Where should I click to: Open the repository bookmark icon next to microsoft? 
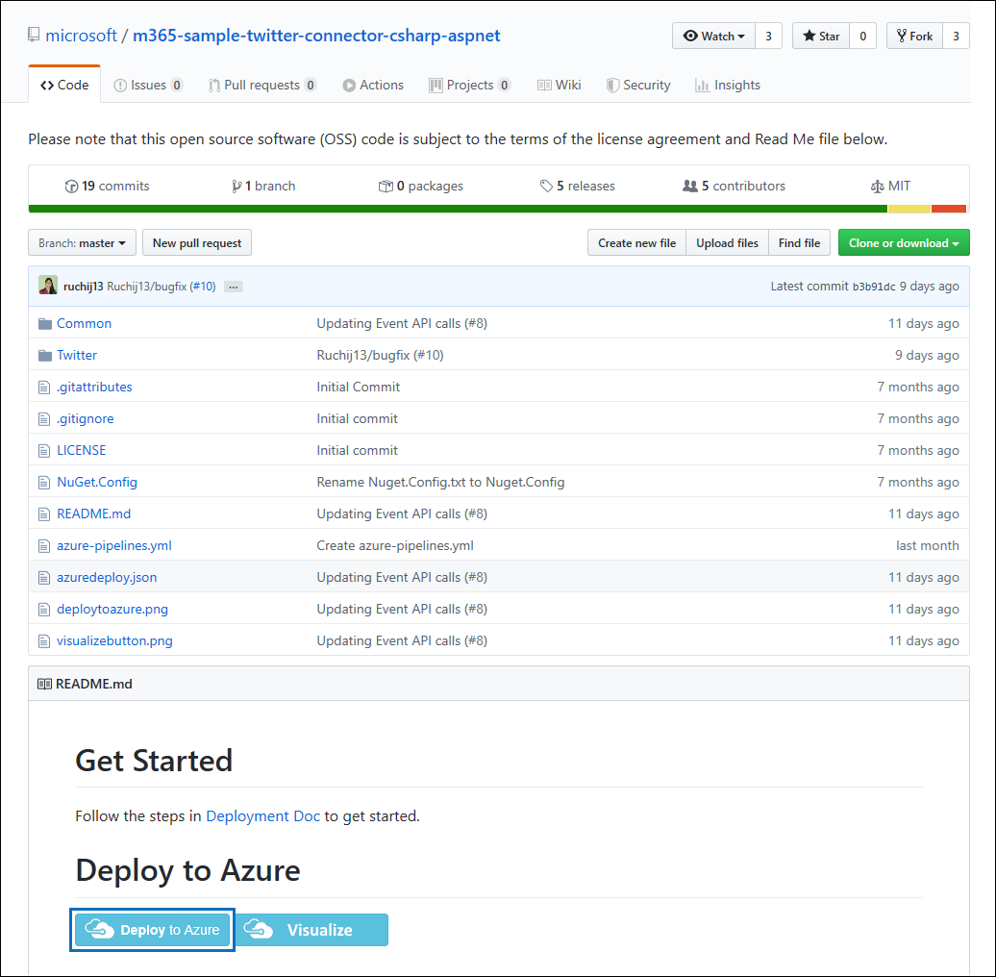pyautogui.click(x=33, y=34)
